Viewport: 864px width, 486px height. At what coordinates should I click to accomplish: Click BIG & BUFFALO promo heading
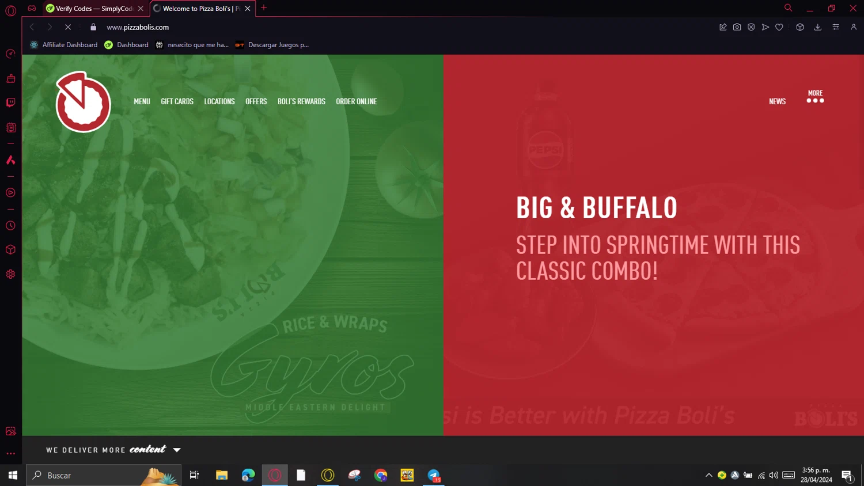coord(597,208)
